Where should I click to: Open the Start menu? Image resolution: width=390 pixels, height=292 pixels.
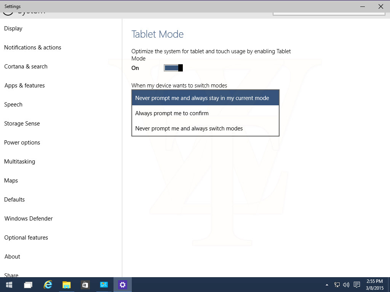pos(9,285)
